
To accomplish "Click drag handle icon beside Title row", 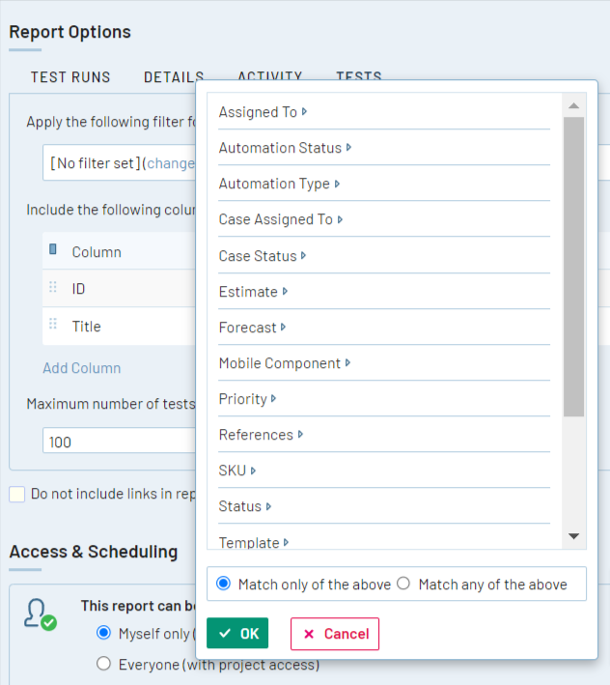I will point(53,327).
